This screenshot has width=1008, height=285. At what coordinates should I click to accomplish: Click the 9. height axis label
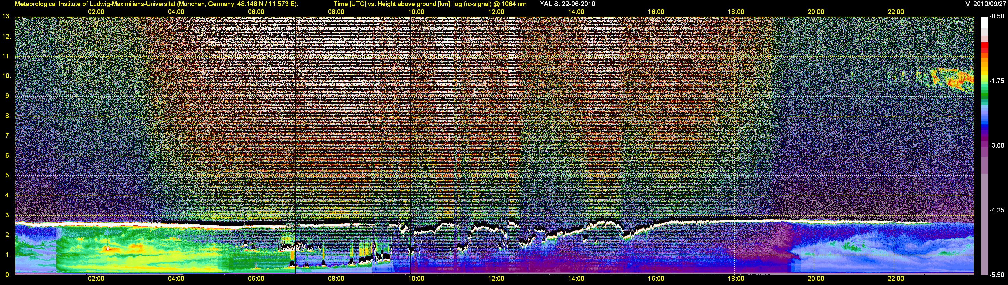[x=8, y=96]
